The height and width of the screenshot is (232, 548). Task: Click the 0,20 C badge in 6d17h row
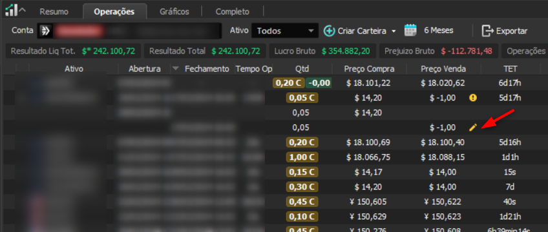(289, 83)
